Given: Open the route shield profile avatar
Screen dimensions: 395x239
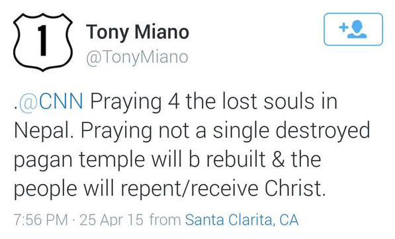Looking at the screenshot, I should tap(43, 42).
